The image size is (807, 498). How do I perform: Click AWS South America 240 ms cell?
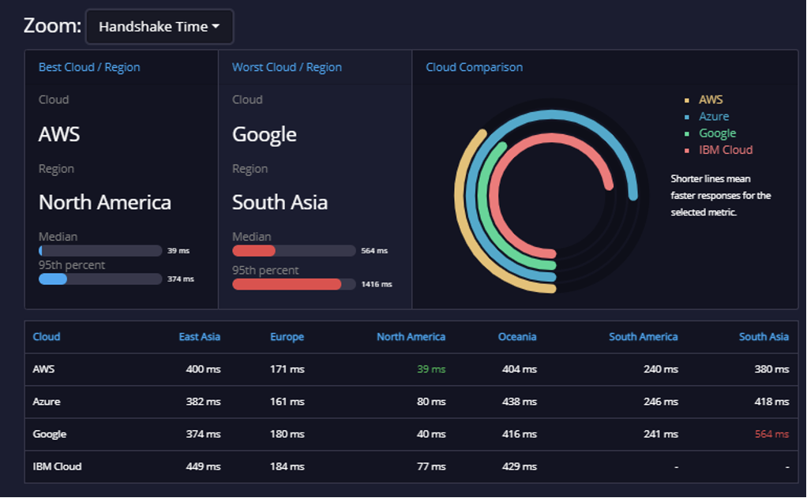click(661, 369)
